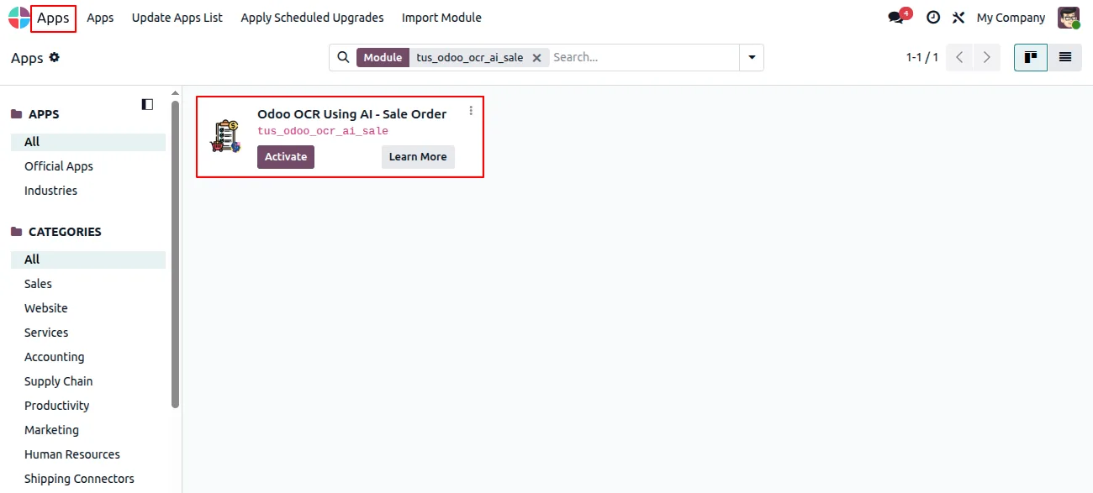Screen dimensions: 1093x493
Task: Click the Odoo OCR module thumbnail icon
Action: (x=225, y=137)
